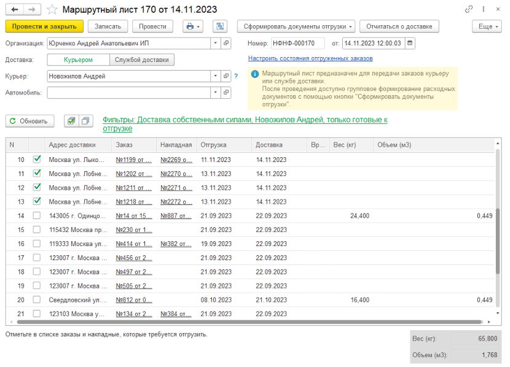This screenshot has width=510, height=367.
Task: Sort by the Отгрузка column header
Action: (x=224, y=145)
